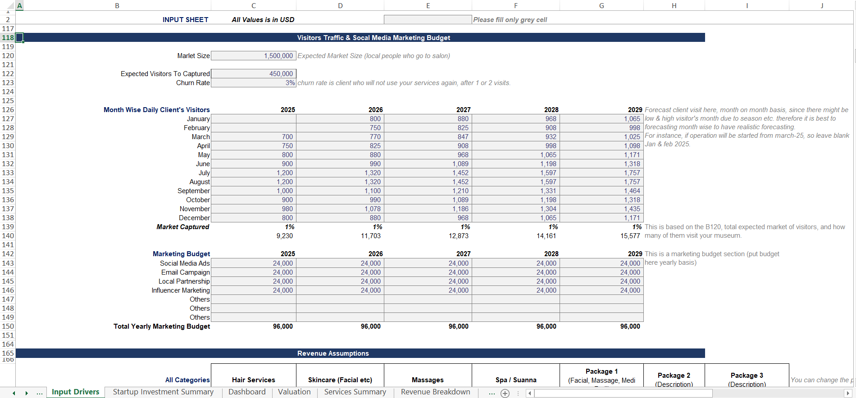Viewport: 856px width, 398px height.
Task: Select column G header
Action: 601,5
